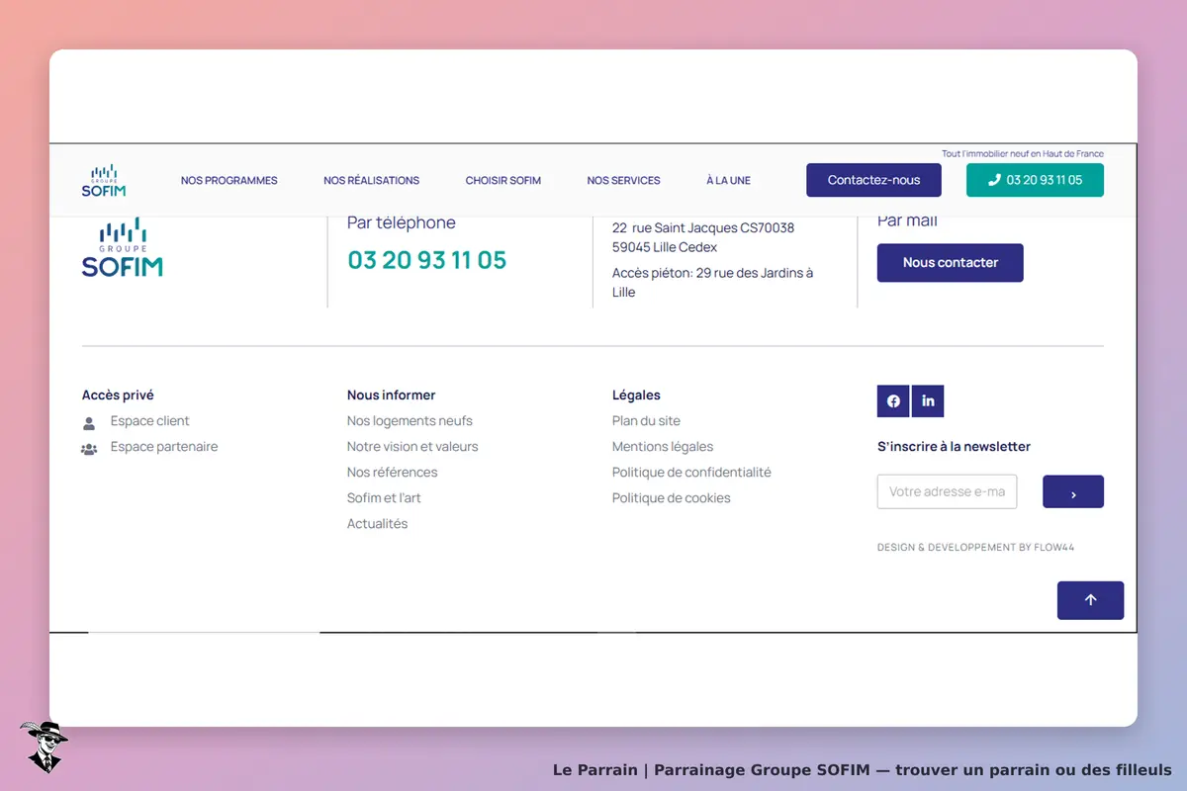Click the Par téléphone label

[x=402, y=223]
